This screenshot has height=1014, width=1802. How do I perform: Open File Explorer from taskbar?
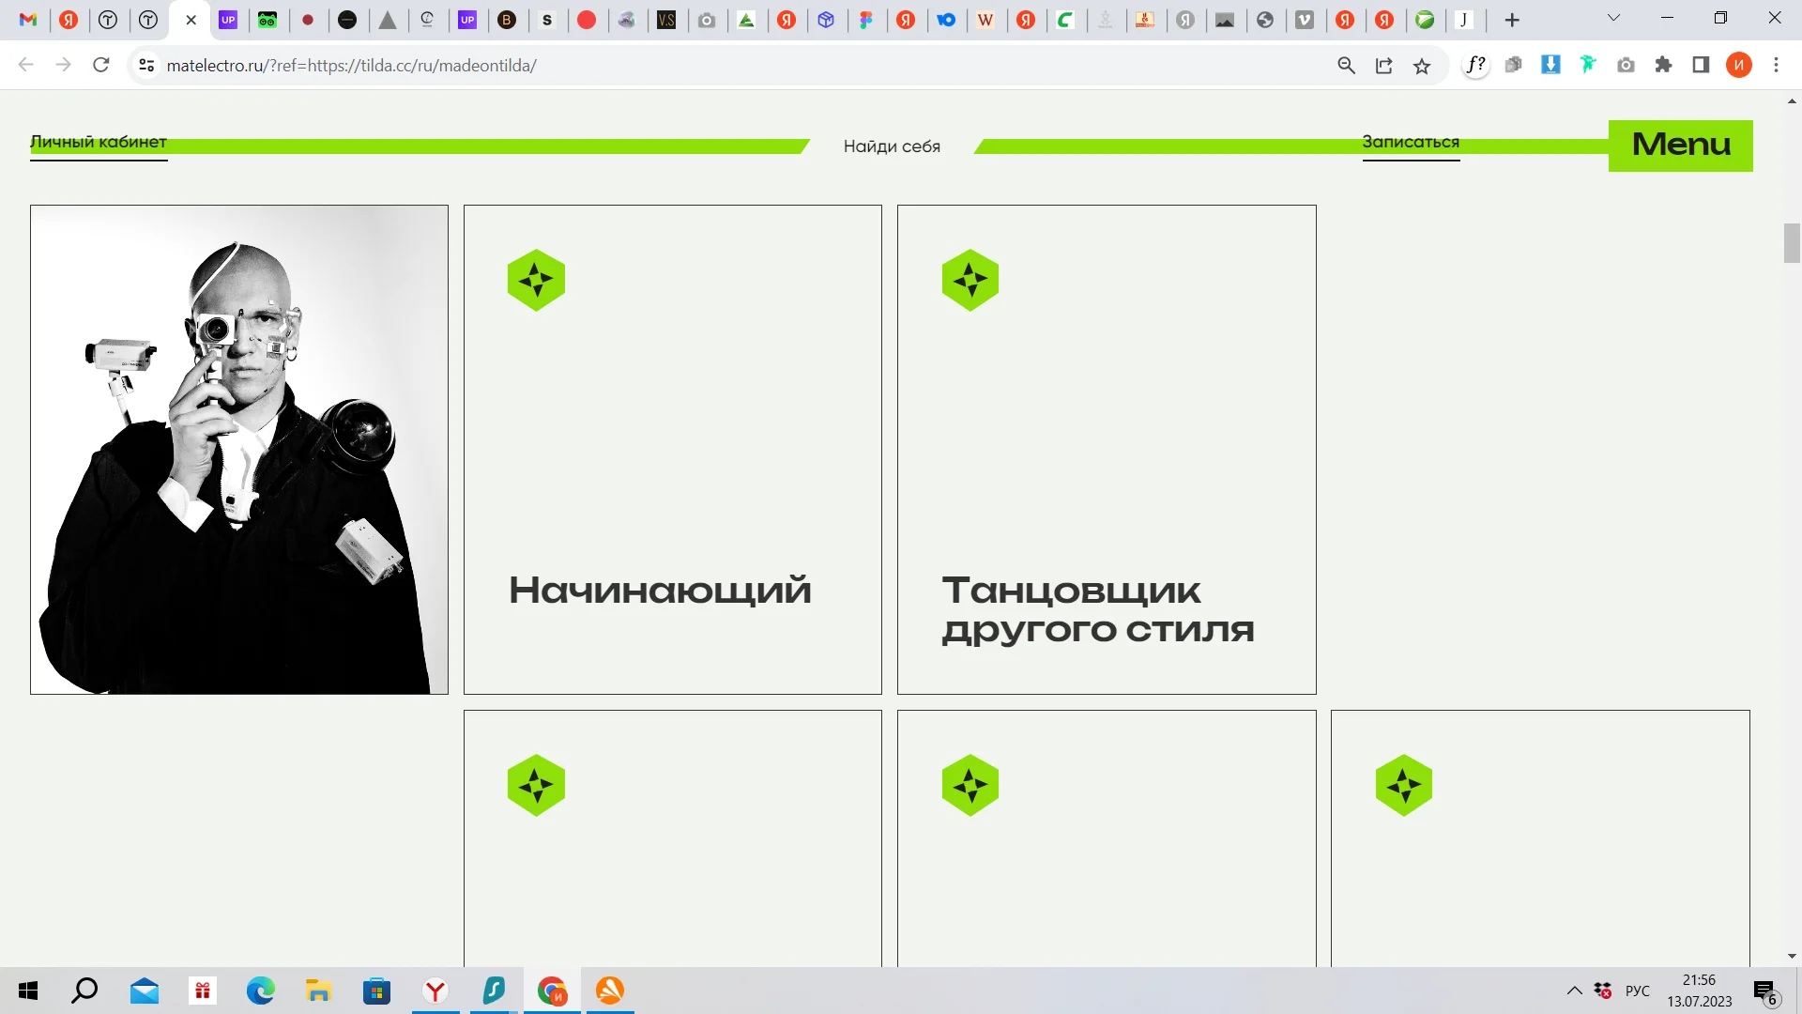pos(319,991)
